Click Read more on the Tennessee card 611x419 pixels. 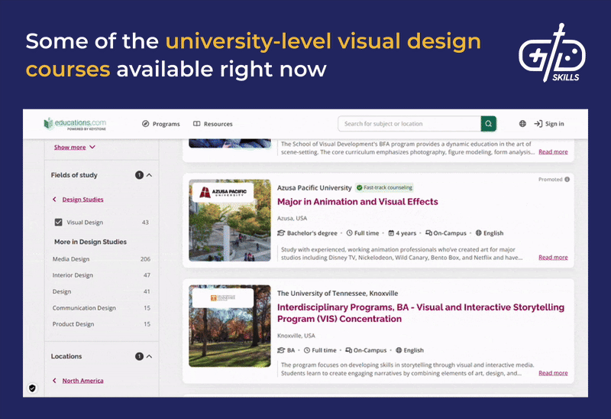pyautogui.click(x=553, y=373)
